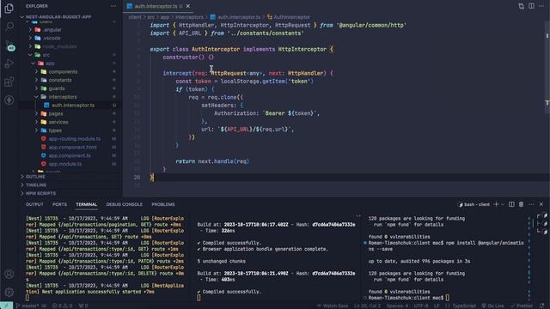The image size is (550, 309).
Task: Open the Accounts menu icon
Action: (x=9, y=274)
